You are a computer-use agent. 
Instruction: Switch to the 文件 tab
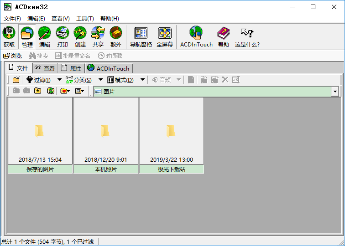(x=19, y=68)
